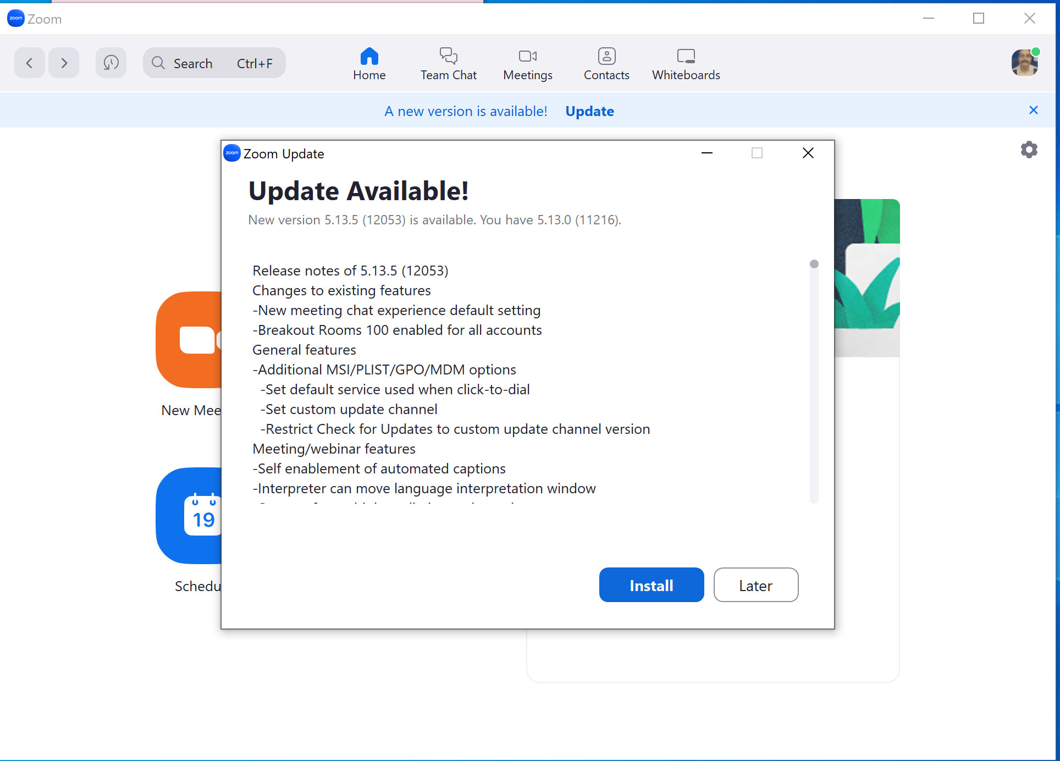Go forward with right arrow button
Image resolution: width=1060 pixels, height=761 pixels.
[64, 63]
